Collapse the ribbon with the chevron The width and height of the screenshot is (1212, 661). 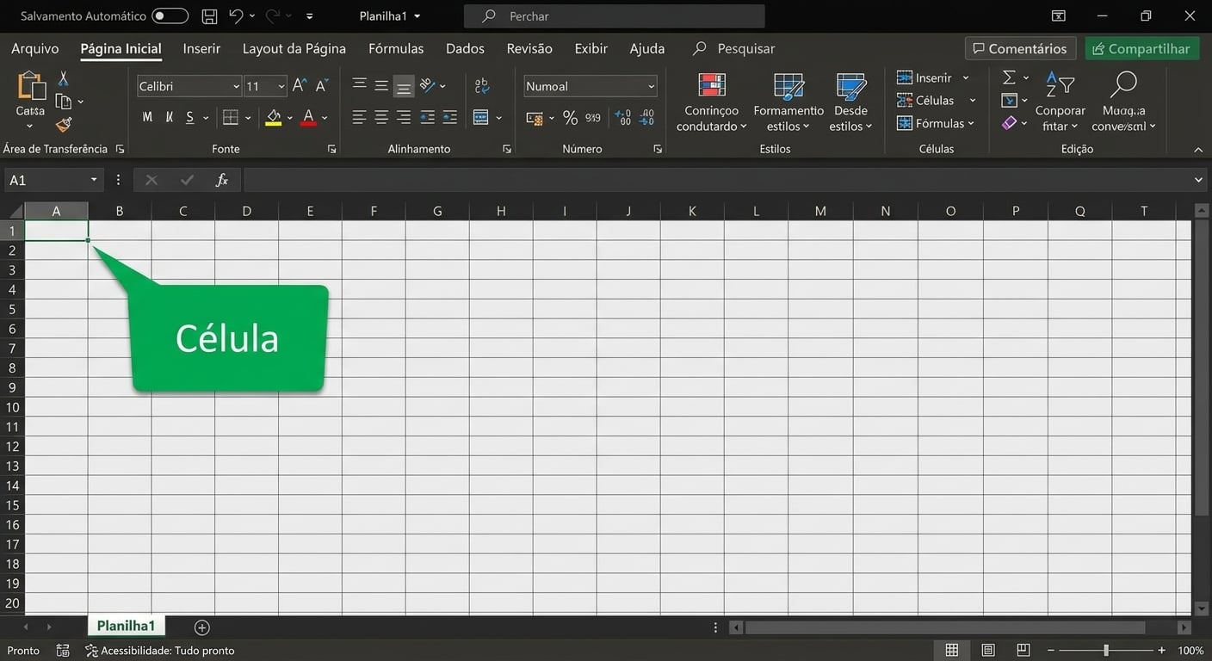[x=1198, y=150]
